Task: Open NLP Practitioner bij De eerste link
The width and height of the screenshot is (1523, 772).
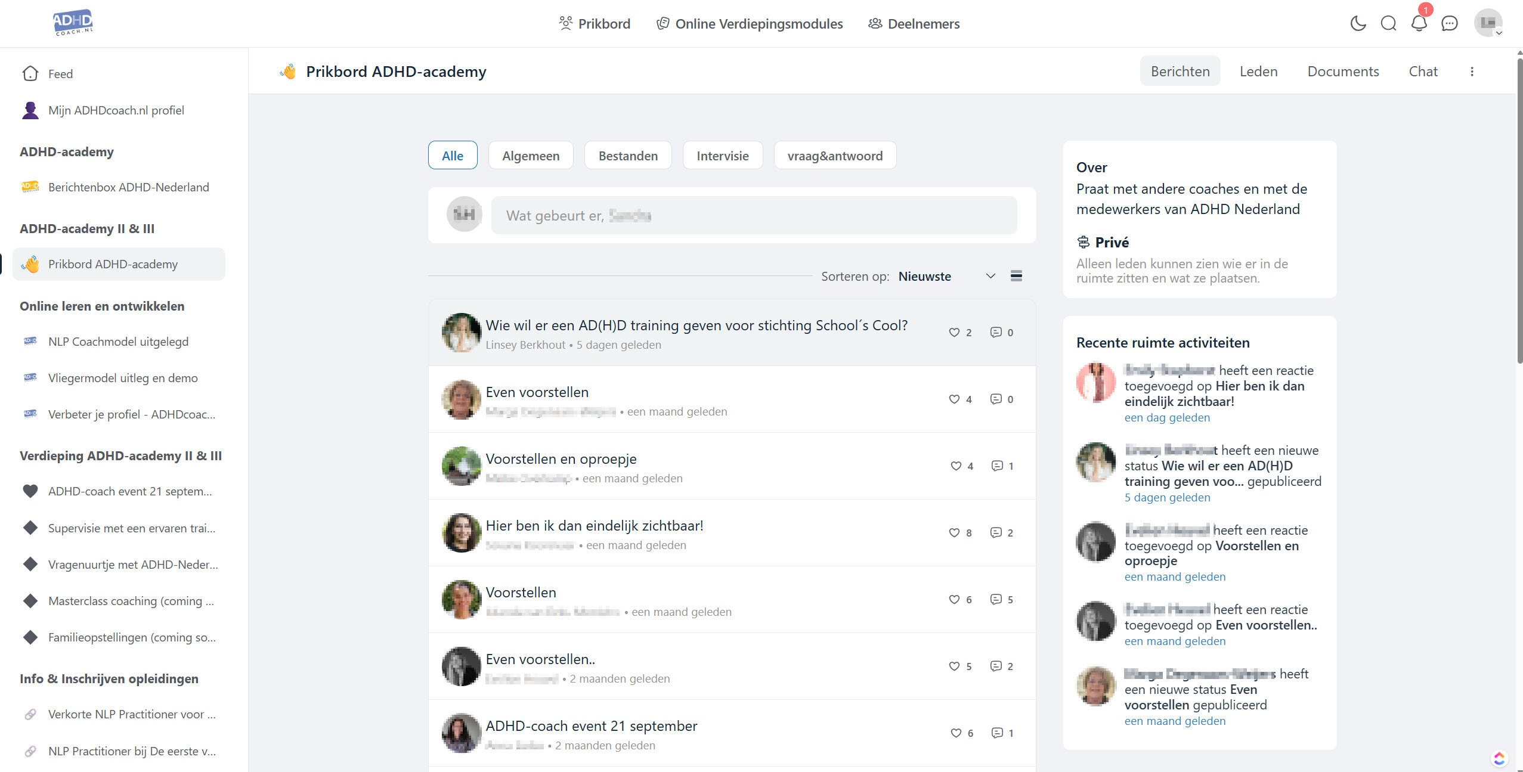Action: coord(119,751)
